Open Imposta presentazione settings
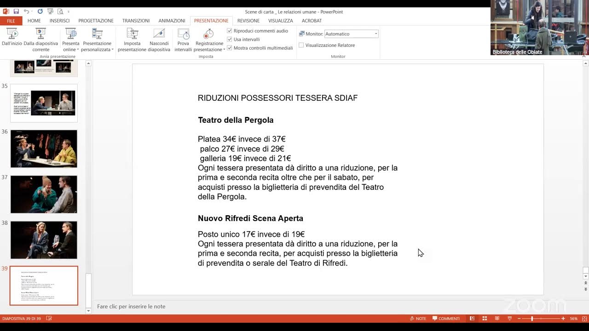 132,40
